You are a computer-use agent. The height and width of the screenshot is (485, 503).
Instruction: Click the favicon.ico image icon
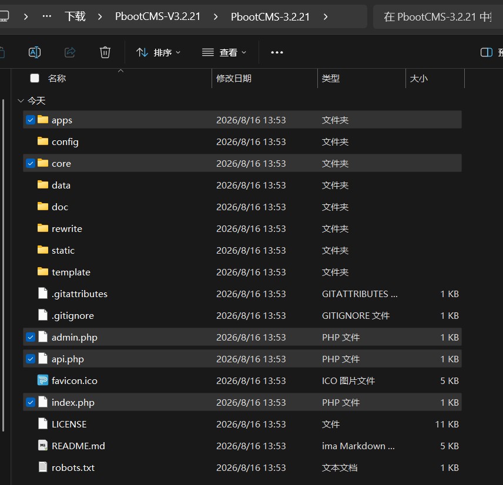tap(43, 380)
